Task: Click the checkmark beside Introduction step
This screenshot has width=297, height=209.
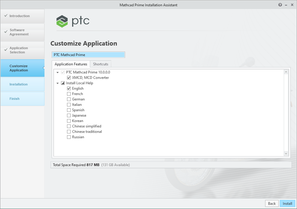Action: pyautogui.click(x=6, y=16)
